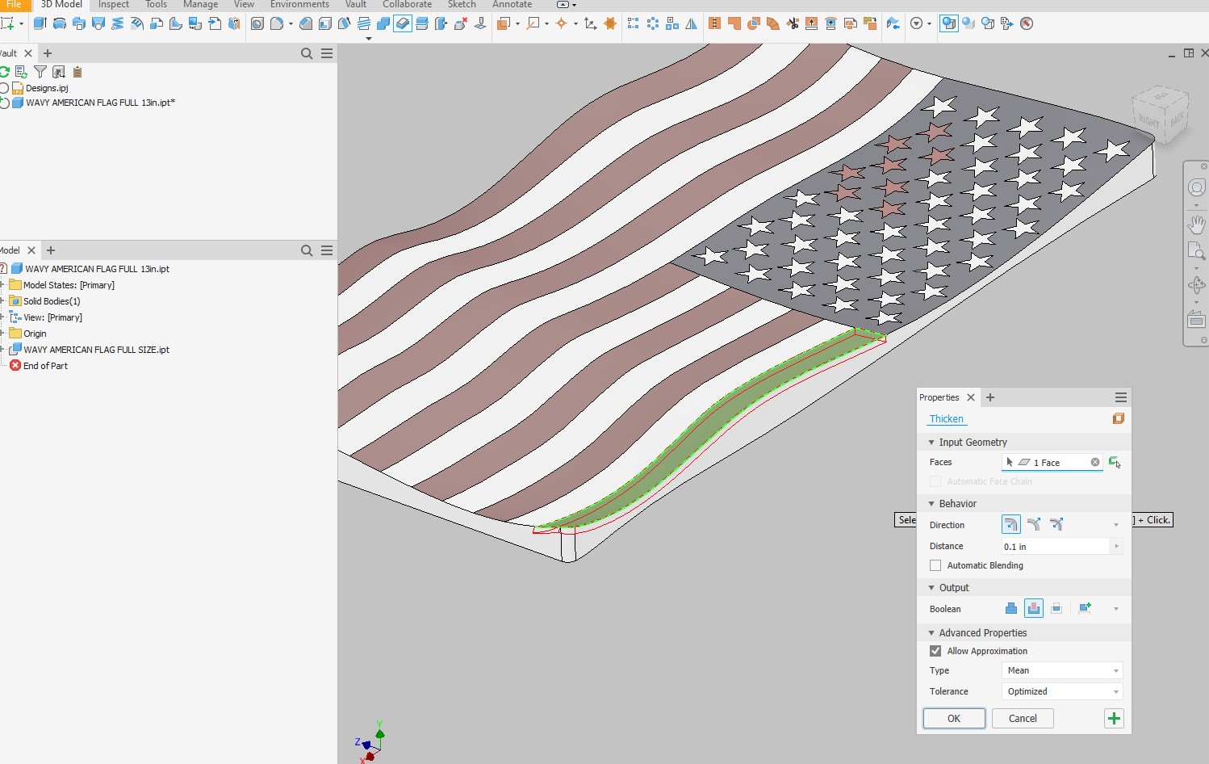
Task: Open the Tolerance dropdown showing Optimized
Action: pos(1062,691)
